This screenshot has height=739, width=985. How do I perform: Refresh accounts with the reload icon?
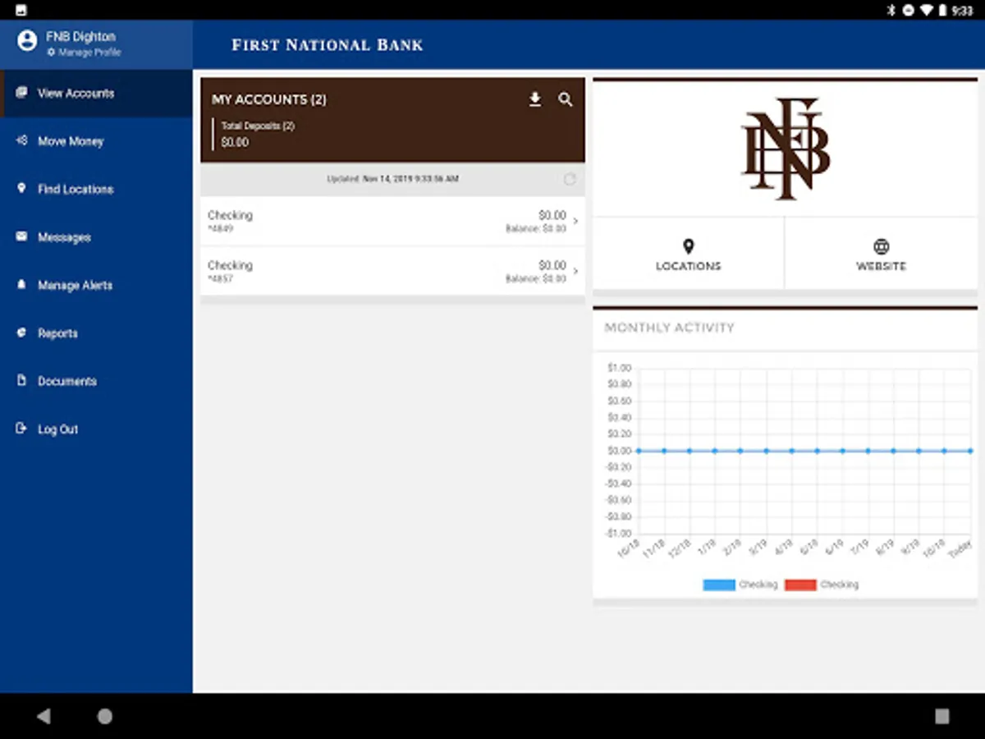pos(570,179)
